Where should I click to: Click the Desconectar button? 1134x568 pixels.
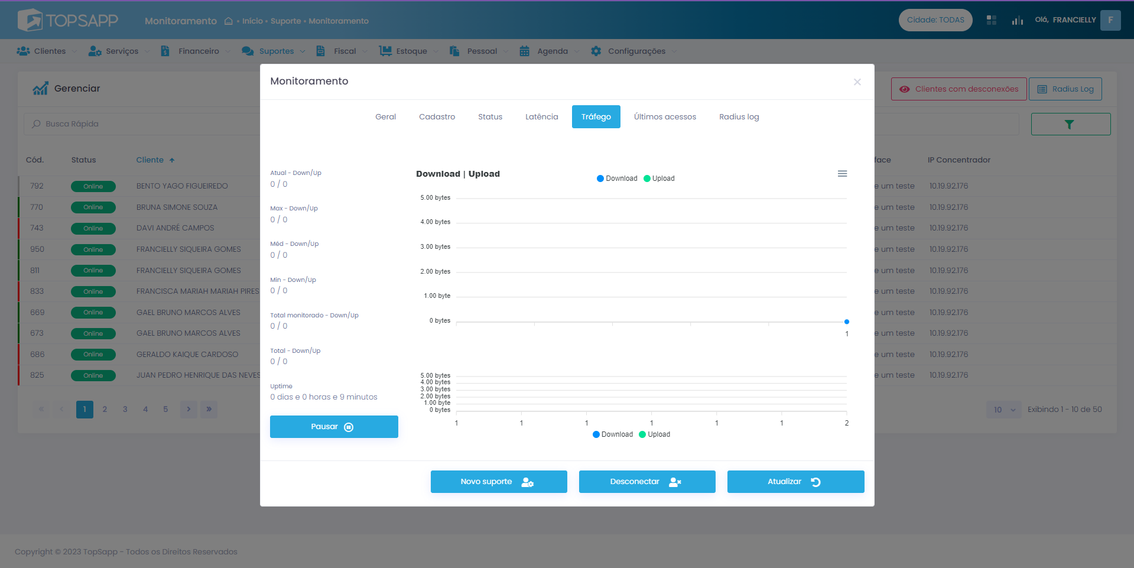point(647,482)
